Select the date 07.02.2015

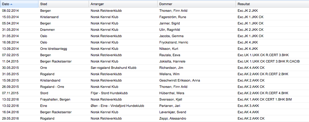pyautogui.click(x=11, y=55)
